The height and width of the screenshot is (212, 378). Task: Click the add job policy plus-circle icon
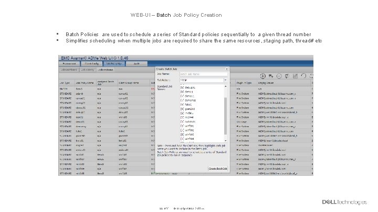[x=263, y=76]
